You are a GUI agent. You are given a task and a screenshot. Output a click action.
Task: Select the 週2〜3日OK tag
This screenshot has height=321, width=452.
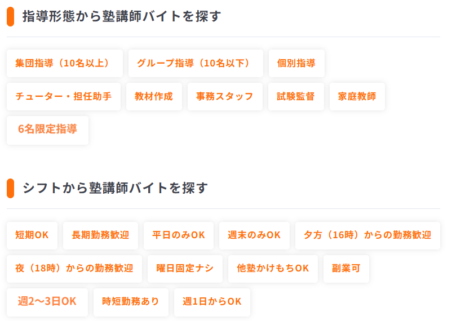pyautogui.click(x=47, y=301)
